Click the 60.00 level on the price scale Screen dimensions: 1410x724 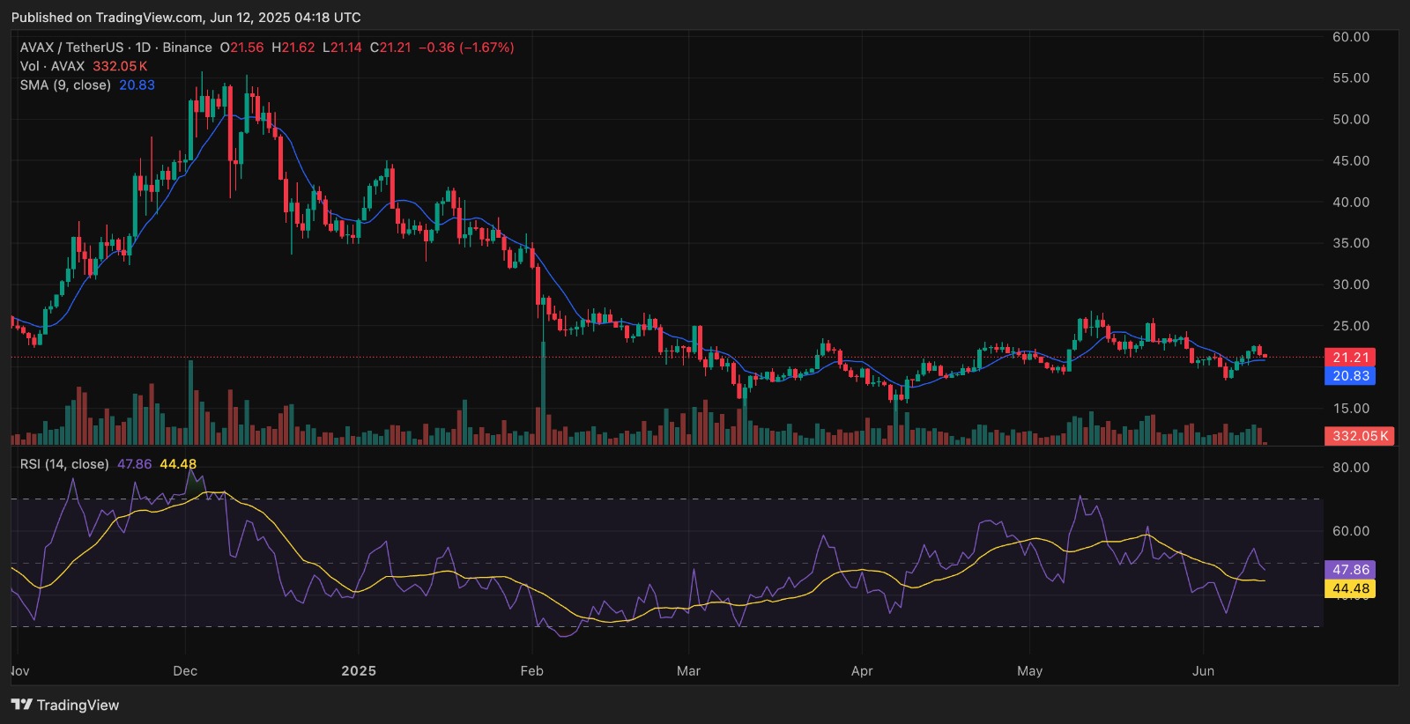[1350, 37]
